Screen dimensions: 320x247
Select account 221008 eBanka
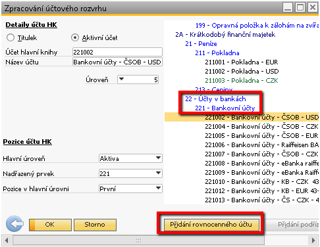261,164
